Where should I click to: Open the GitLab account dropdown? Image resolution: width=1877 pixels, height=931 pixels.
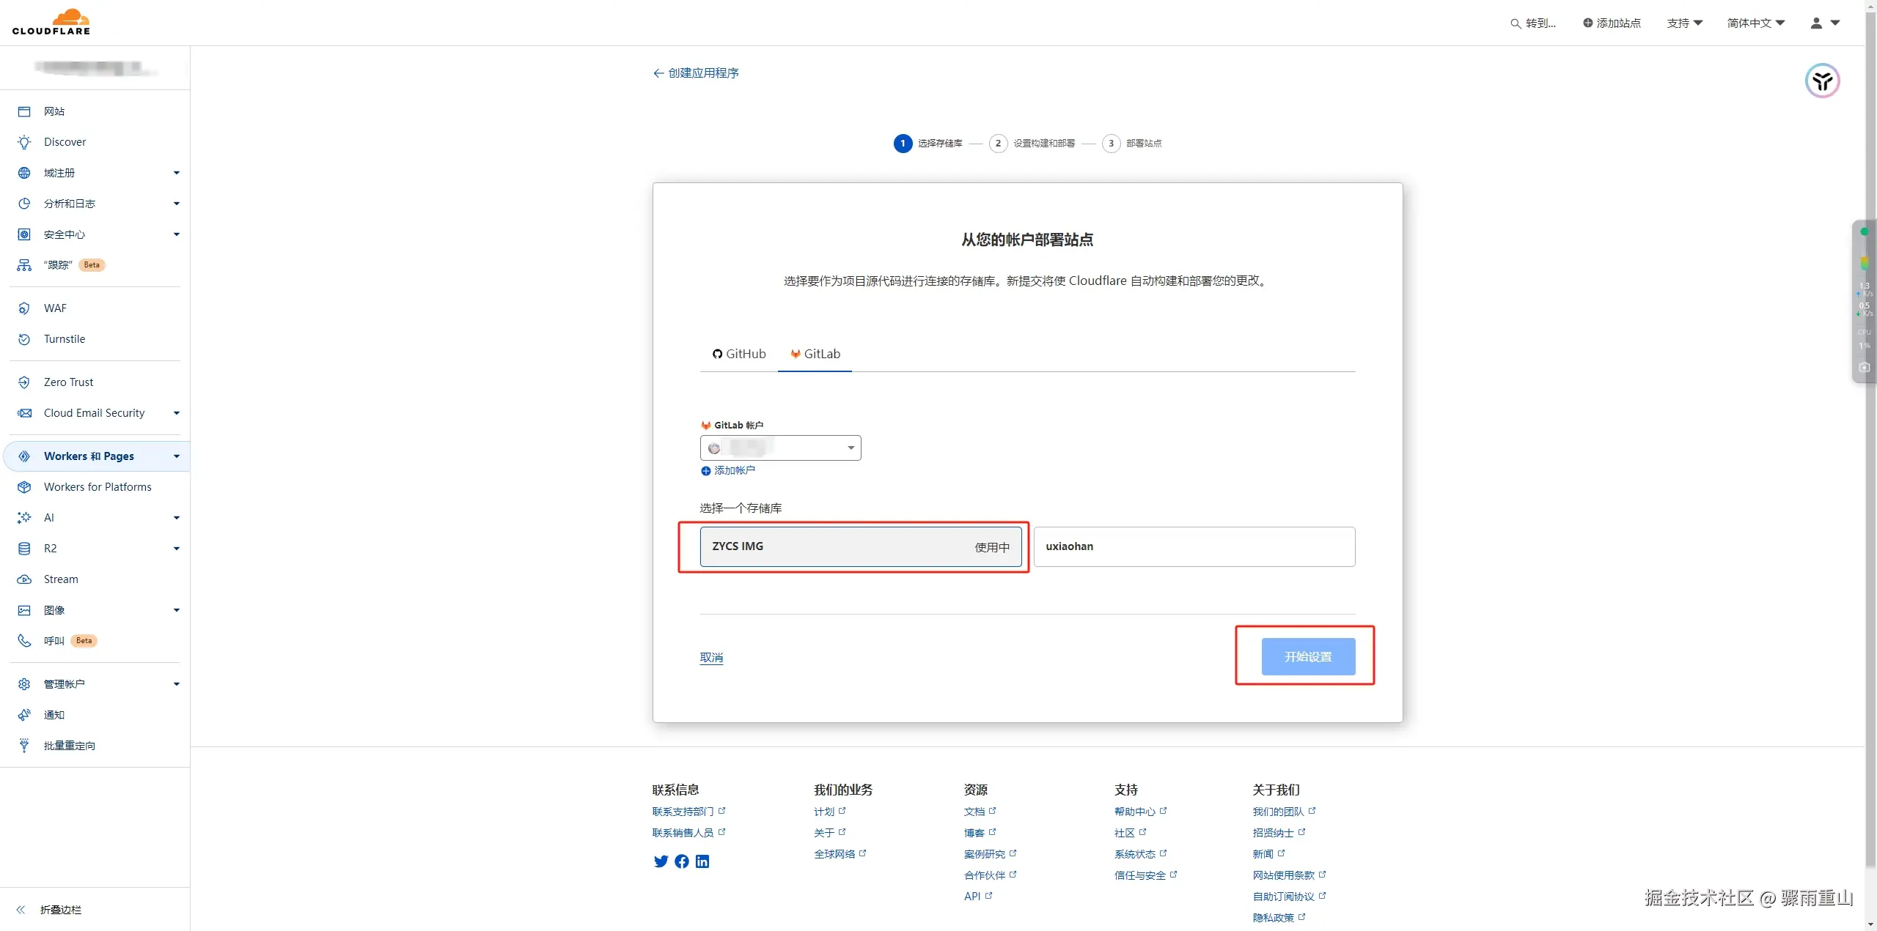(x=780, y=448)
